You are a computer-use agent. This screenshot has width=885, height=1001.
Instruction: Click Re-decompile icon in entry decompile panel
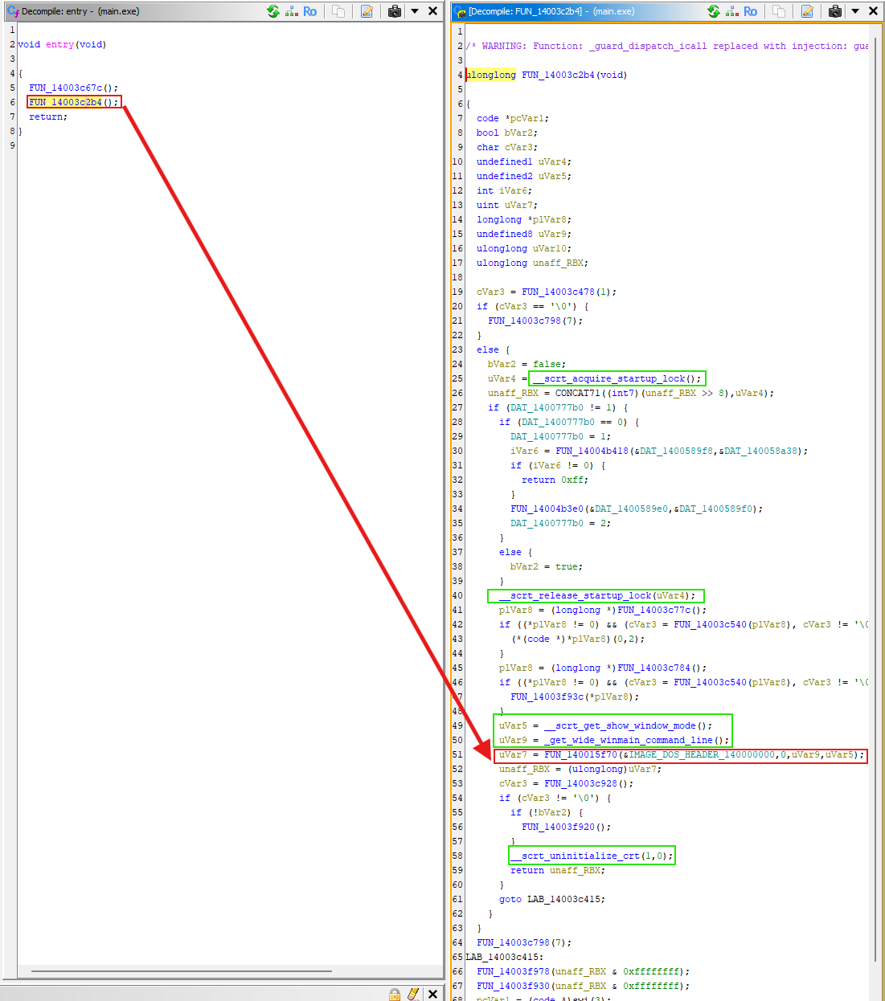[273, 11]
